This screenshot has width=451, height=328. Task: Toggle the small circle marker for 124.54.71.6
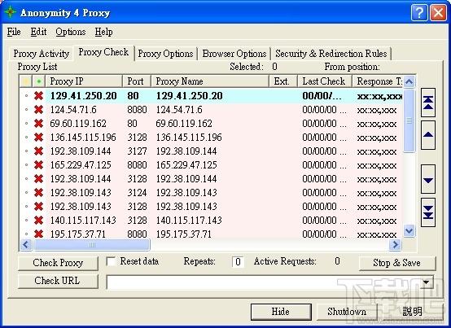[x=27, y=110]
